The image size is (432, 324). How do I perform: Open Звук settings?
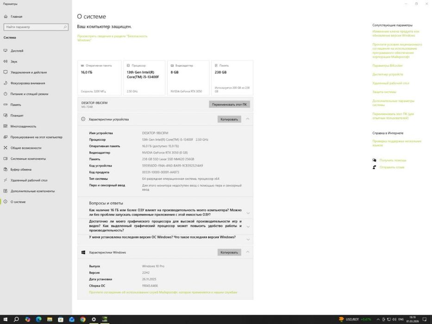pos(14,62)
